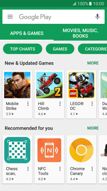Open Hill Climb Racing 2 icon
The width and height of the screenshot is (107, 191).
click(x=49, y=85)
